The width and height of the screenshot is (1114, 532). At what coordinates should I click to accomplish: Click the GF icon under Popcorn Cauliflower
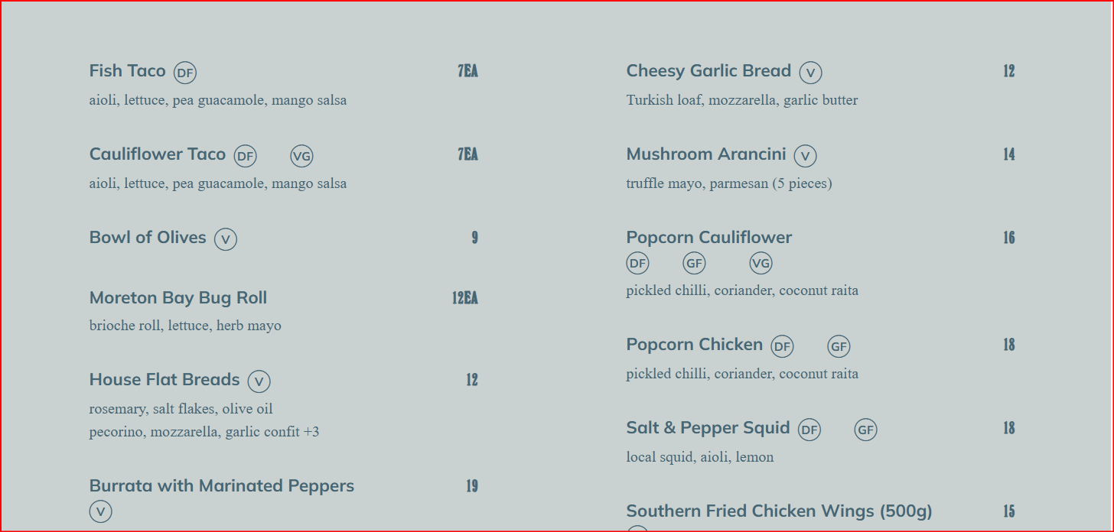click(694, 264)
